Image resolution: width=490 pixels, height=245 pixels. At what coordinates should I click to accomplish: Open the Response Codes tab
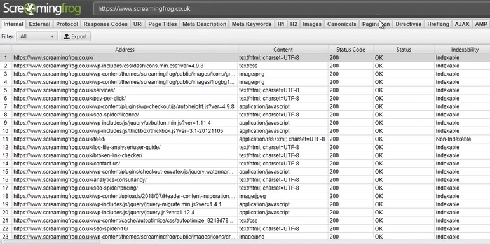[x=105, y=24]
